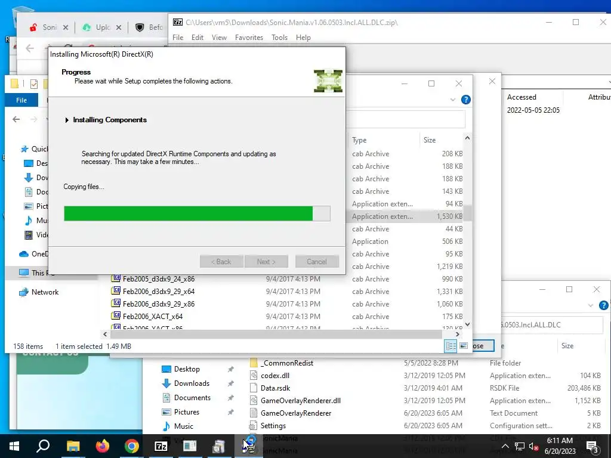Viewport: 611px width, 458px height.
Task: Open Quick access star icon in sidebar
Action: 24,148
